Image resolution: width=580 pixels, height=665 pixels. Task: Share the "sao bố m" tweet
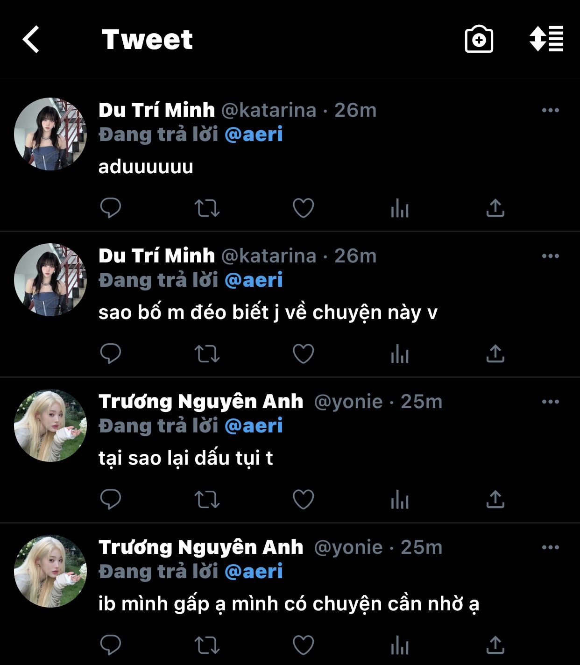coord(495,354)
